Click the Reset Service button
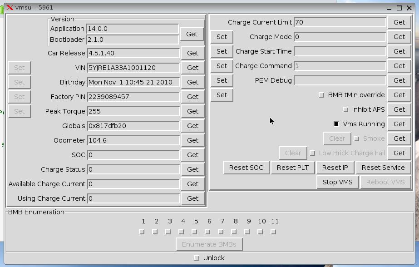The image size is (419, 267). coord(383,168)
